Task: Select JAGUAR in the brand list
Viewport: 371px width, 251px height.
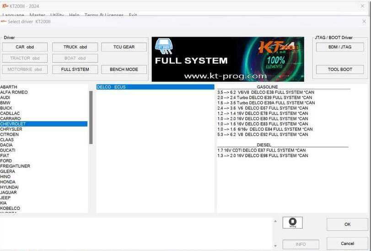Action: 44,192
